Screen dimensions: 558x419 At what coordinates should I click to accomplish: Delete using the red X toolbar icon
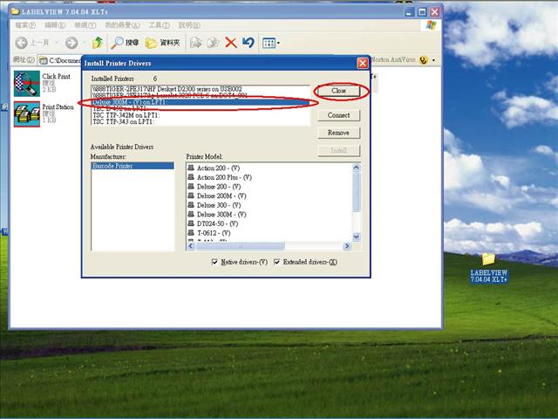(230, 43)
